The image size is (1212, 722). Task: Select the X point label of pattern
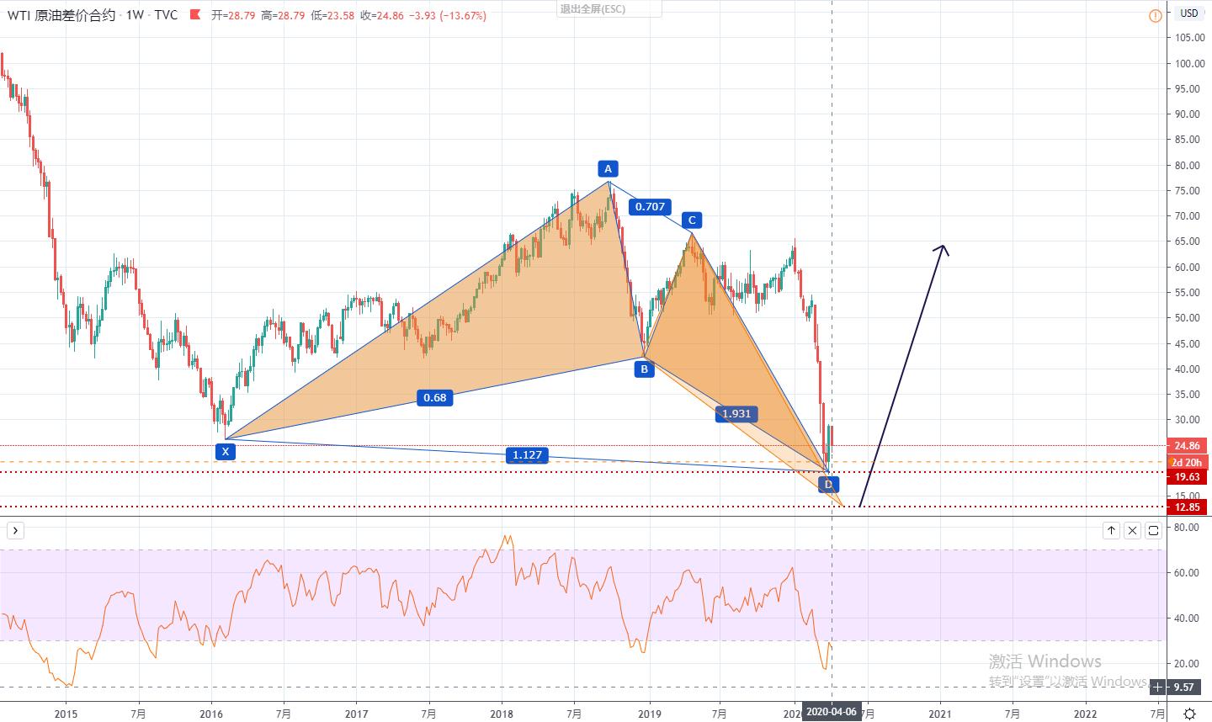(226, 451)
